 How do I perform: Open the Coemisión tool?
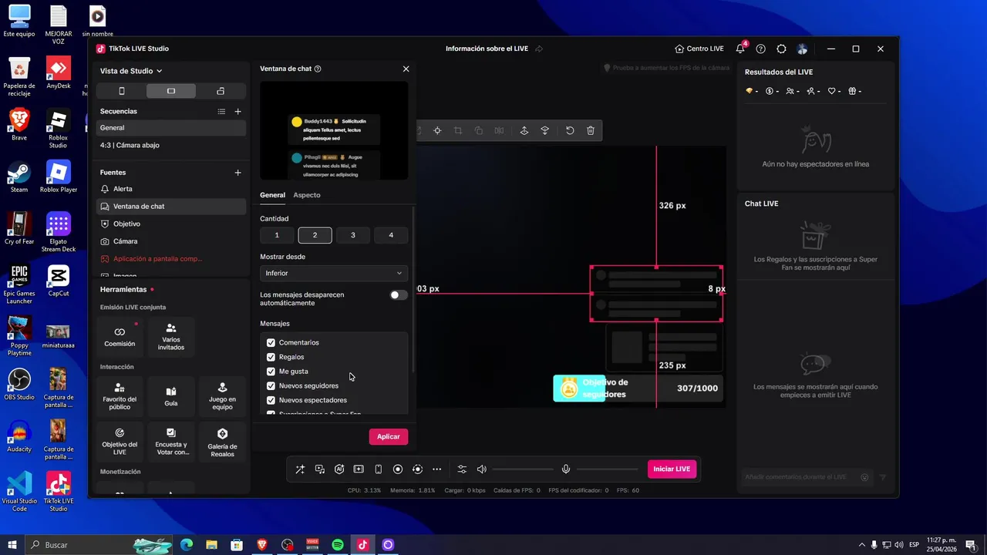coord(120,337)
